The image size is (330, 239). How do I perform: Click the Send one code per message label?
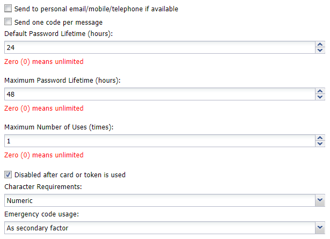pos(58,22)
